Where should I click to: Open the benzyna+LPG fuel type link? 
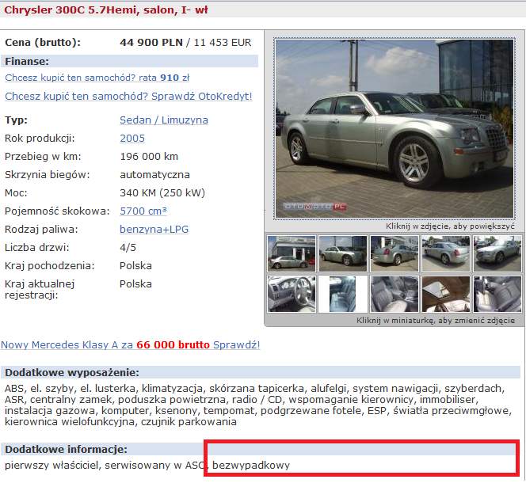click(154, 229)
